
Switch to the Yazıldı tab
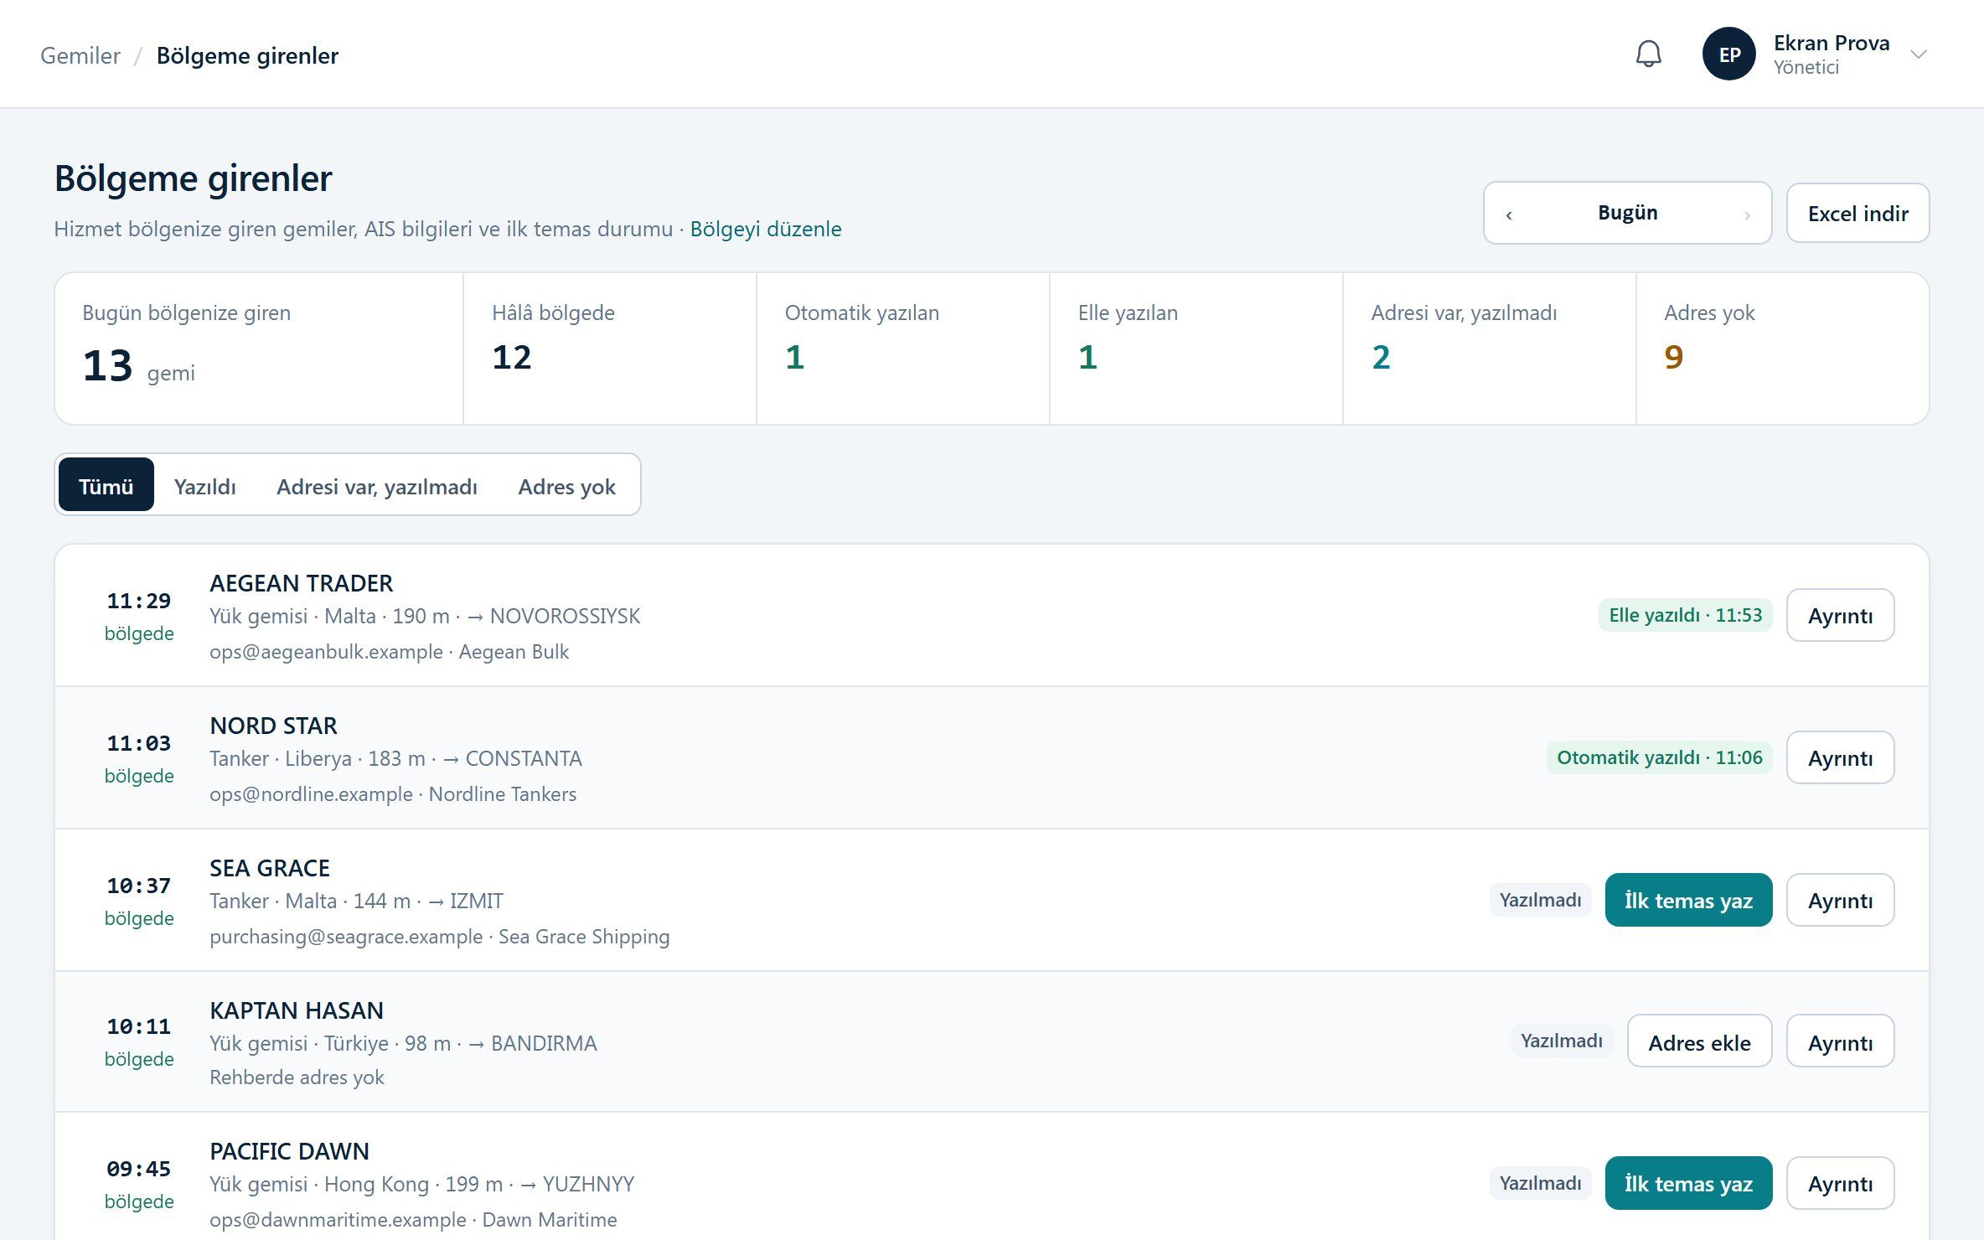[204, 486]
